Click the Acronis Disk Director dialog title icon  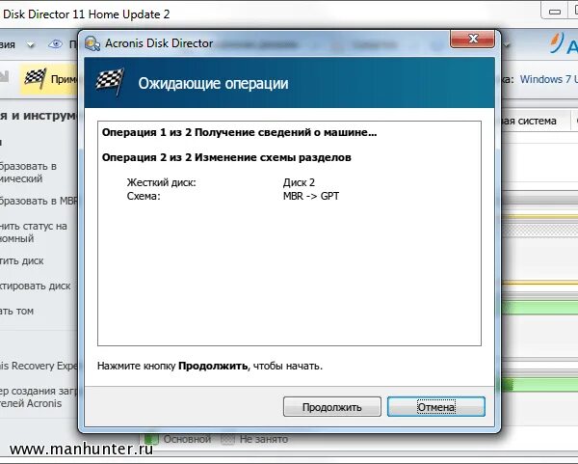click(x=92, y=43)
